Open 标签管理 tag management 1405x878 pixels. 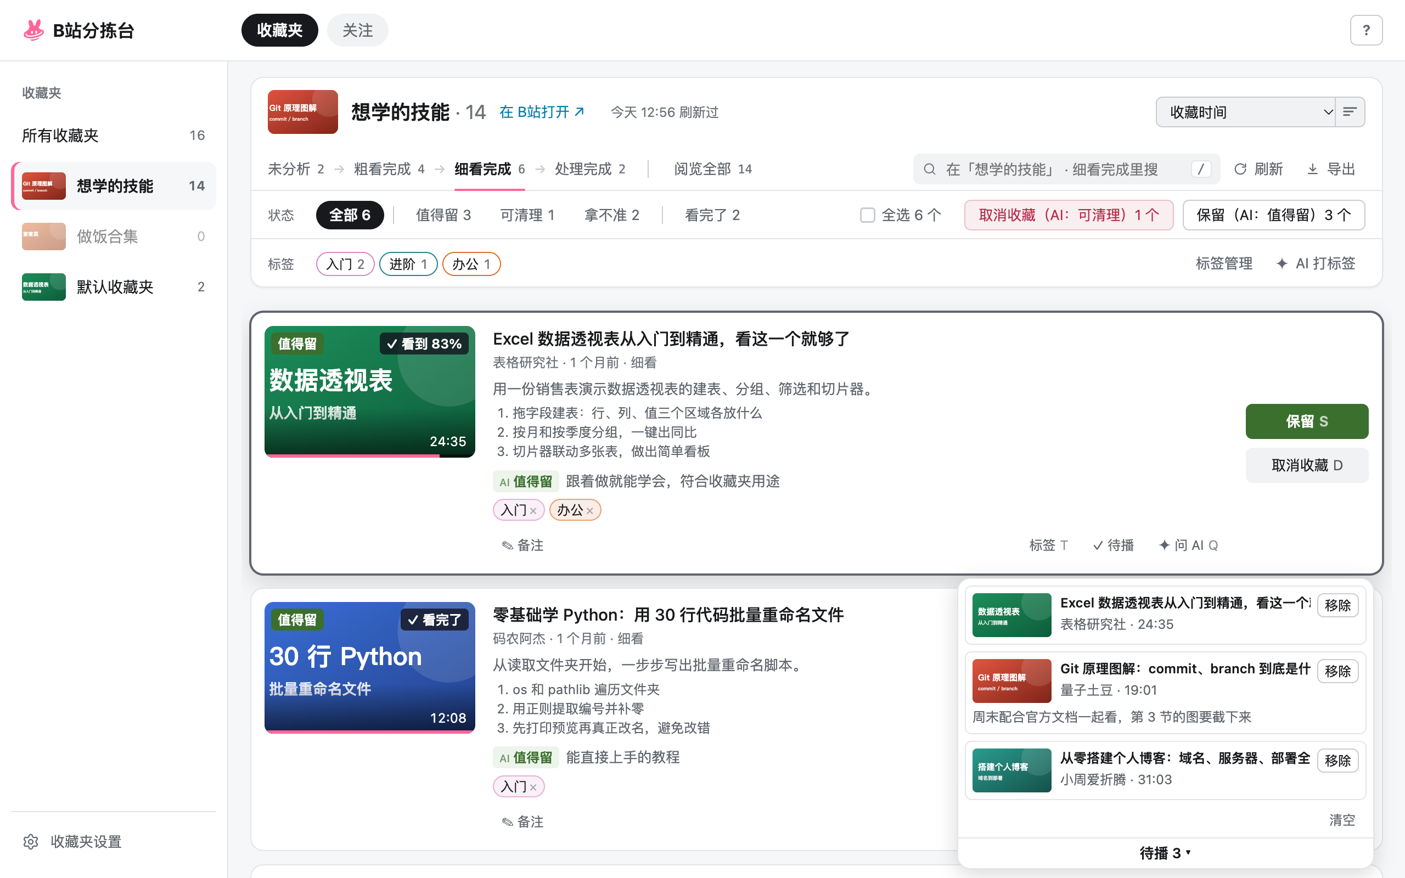1224,263
